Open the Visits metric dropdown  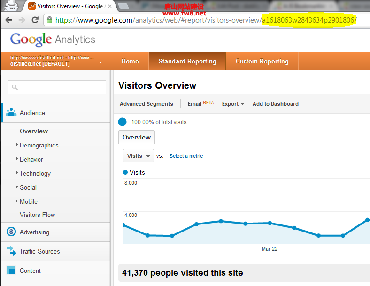click(x=138, y=156)
